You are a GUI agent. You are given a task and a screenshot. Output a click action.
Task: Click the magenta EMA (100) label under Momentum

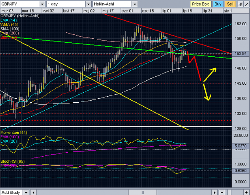(x=10, y=137)
